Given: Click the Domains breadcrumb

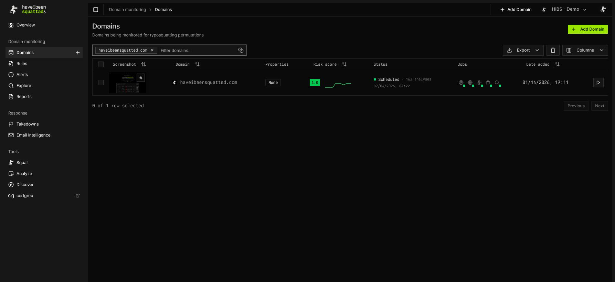Looking at the screenshot, I should 163,10.
